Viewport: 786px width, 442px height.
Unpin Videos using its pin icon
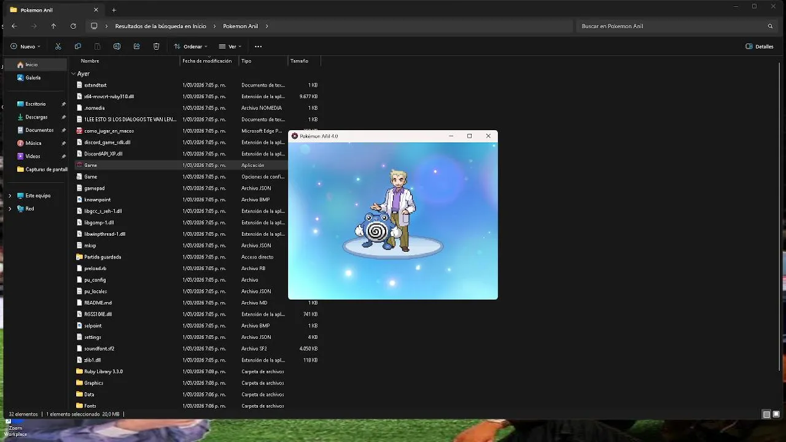coord(63,157)
